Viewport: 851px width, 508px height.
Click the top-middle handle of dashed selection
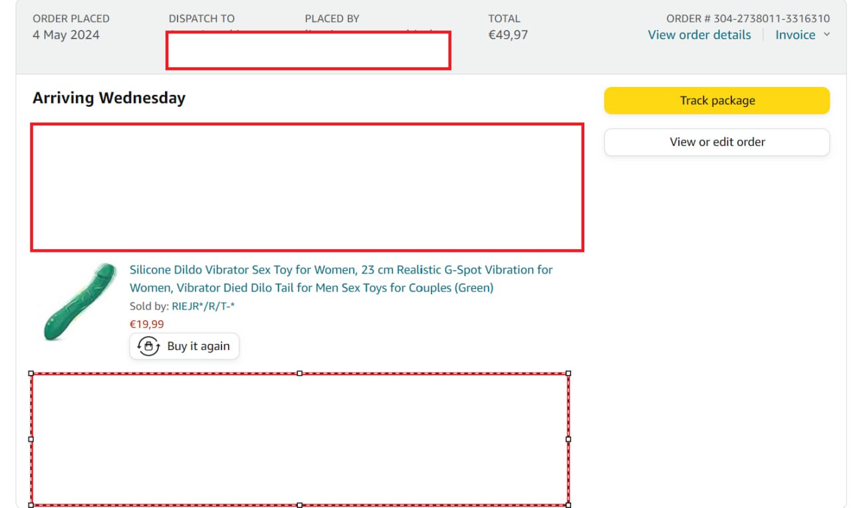pyautogui.click(x=299, y=373)
